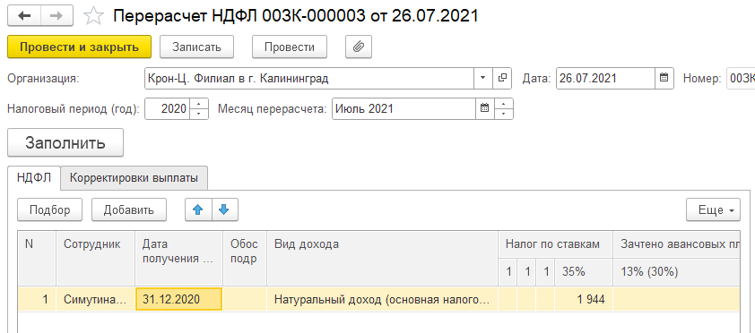
Task: Select date cell 31.12.2020
Action: point(178,299)
